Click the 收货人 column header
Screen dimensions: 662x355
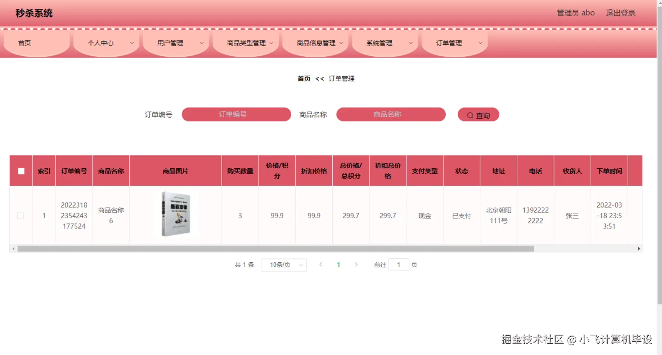[572, 171]
